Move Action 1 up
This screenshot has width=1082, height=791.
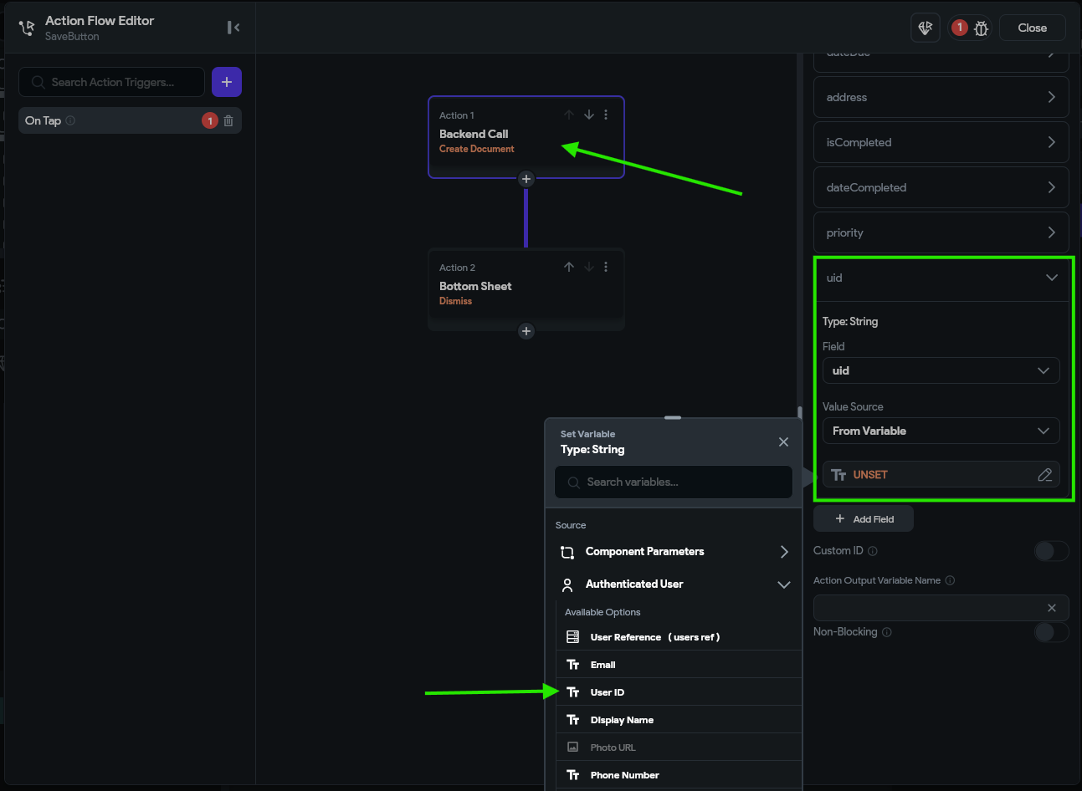click(x=569, y=115)
